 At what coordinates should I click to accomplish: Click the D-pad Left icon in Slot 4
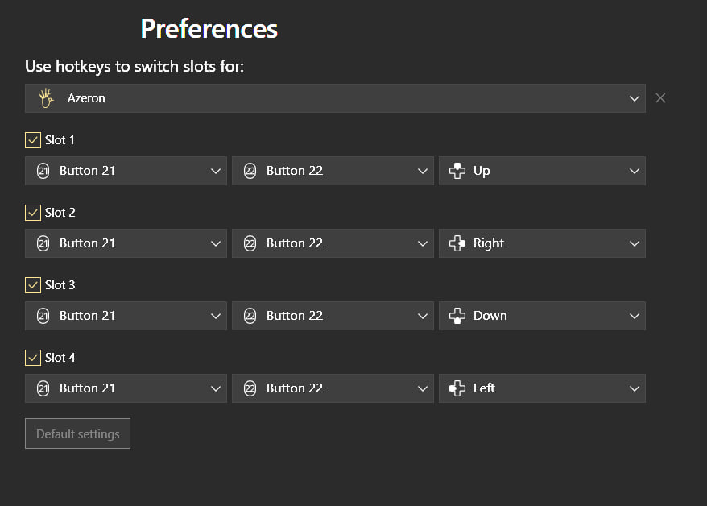(x=457, y=388)
